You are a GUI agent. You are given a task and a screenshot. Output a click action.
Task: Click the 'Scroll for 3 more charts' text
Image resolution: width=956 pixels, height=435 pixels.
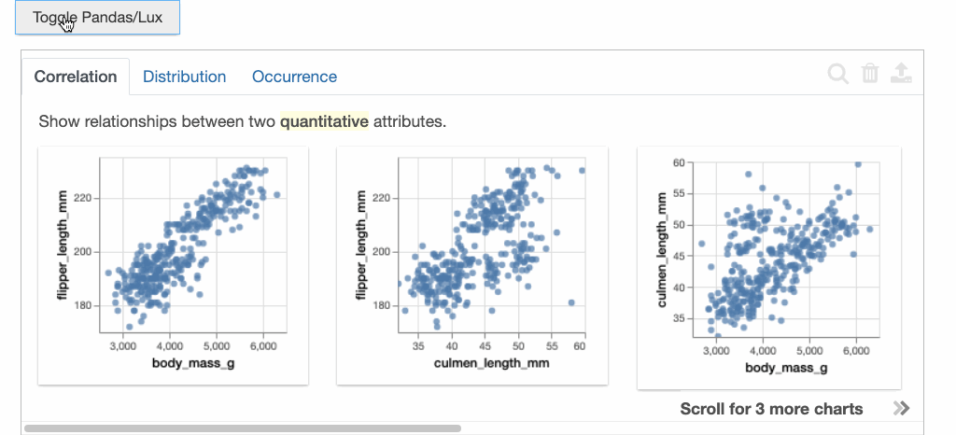click(771, 409)
